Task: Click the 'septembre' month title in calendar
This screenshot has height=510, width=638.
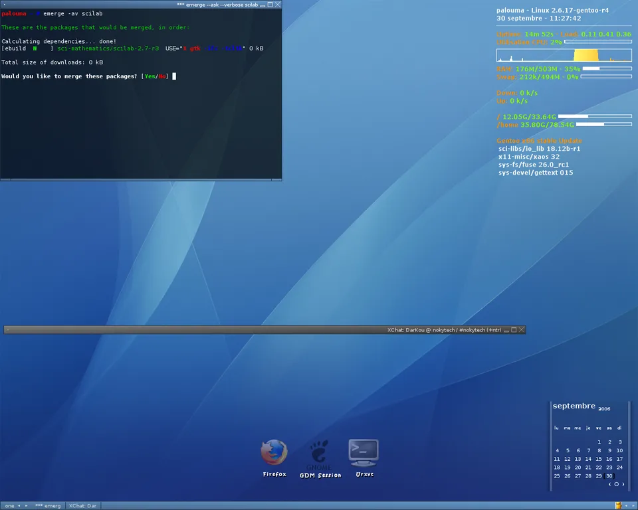Action: point(574,406)
